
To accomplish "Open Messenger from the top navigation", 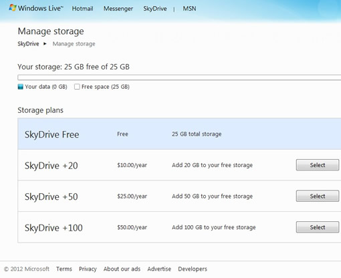I will click(x=118, y=9).
